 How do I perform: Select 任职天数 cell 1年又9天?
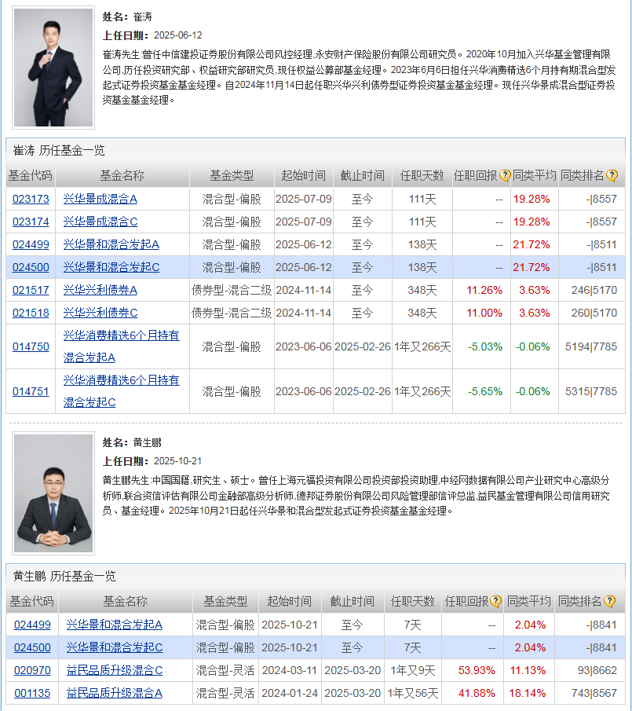[x=413, y=671]
